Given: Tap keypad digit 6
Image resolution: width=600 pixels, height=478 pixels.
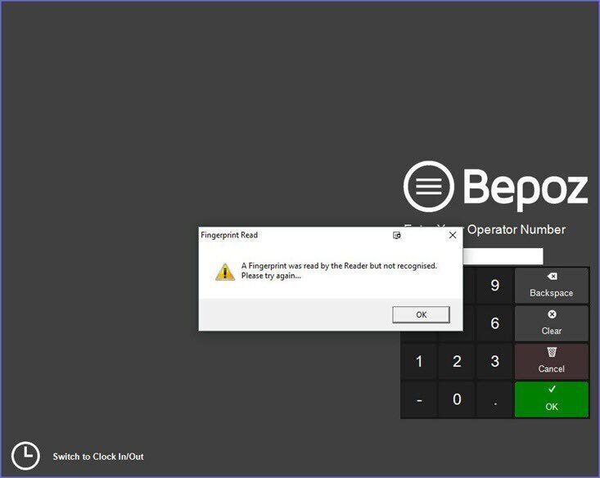Looking at the screenshot, I should click(x=494, y=323).
